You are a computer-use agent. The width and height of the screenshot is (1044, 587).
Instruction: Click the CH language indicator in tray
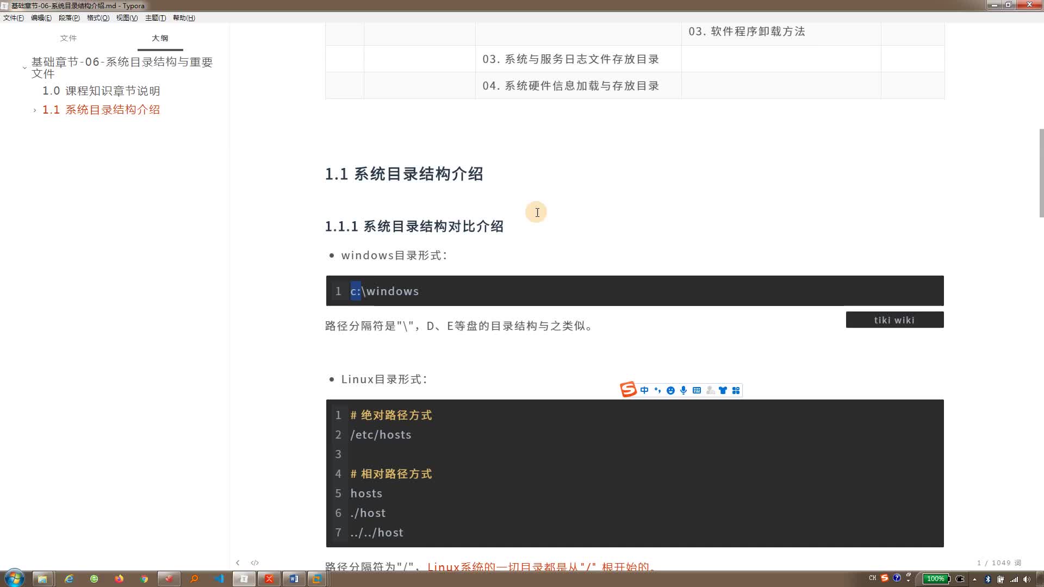pyautogui.click(x=873, y=578)
